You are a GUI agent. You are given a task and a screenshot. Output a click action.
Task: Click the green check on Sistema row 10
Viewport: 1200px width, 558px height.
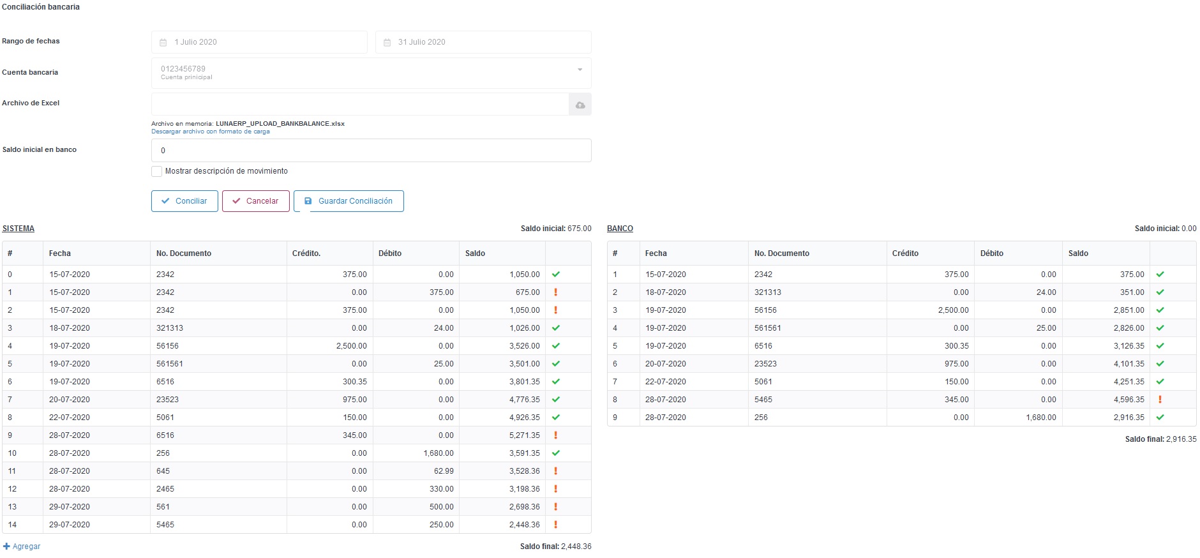point(555,453)
